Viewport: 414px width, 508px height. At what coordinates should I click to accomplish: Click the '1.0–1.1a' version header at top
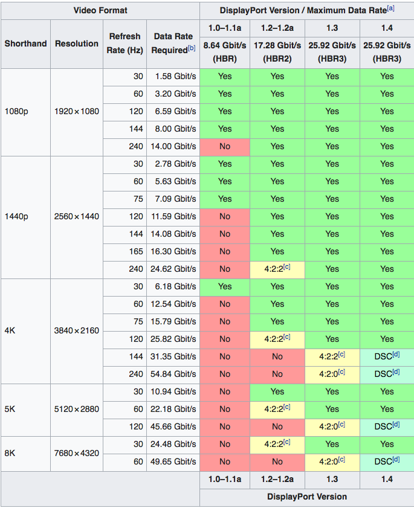click(225, 28)
